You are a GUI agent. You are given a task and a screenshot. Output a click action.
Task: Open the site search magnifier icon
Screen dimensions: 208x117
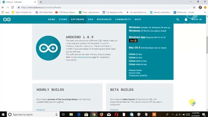tap(178, 19)
